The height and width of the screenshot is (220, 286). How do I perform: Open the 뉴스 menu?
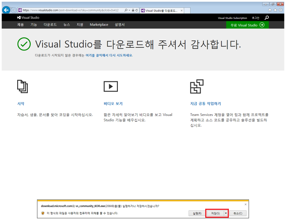pos(66,25)
